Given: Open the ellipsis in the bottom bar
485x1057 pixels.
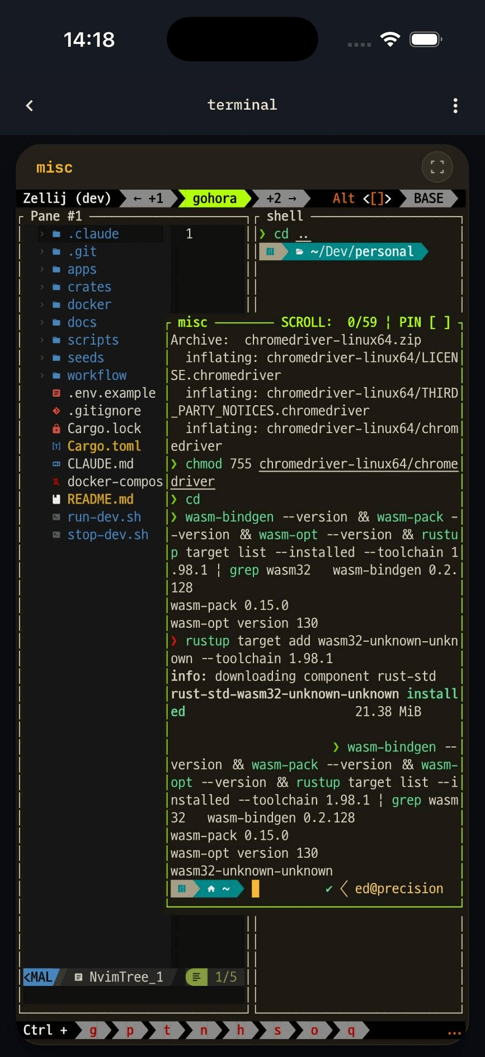Looking at the screenshot, I should (454, 1033).
